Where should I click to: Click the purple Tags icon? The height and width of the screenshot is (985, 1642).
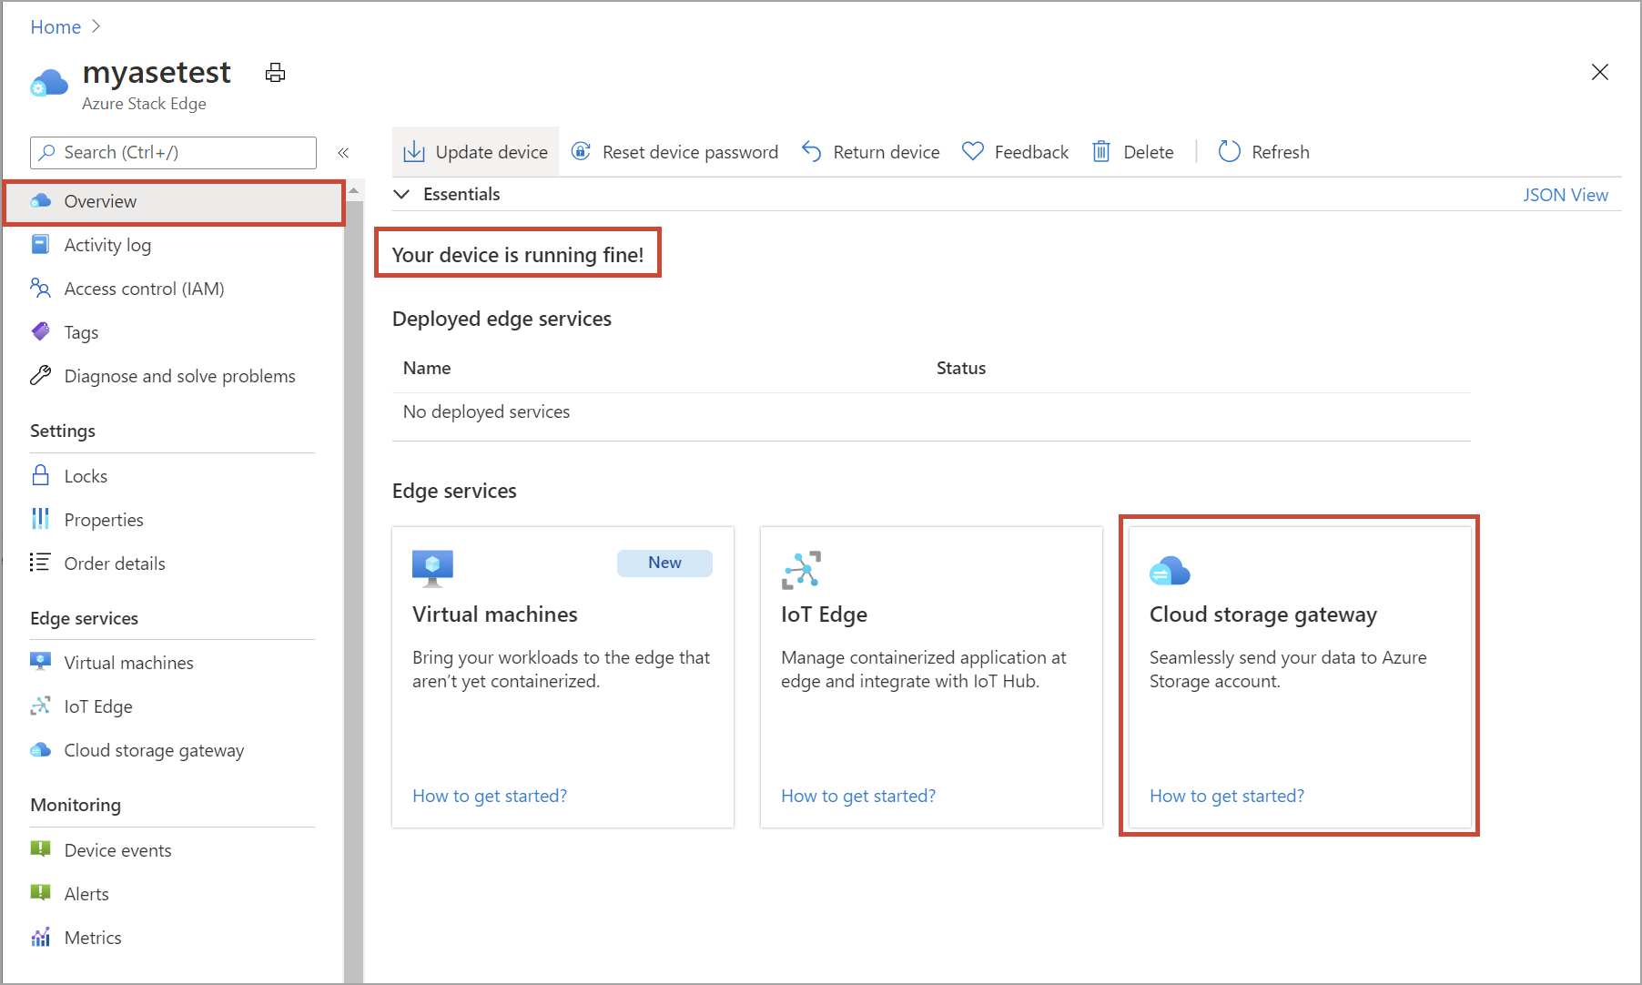click(40, 331)
